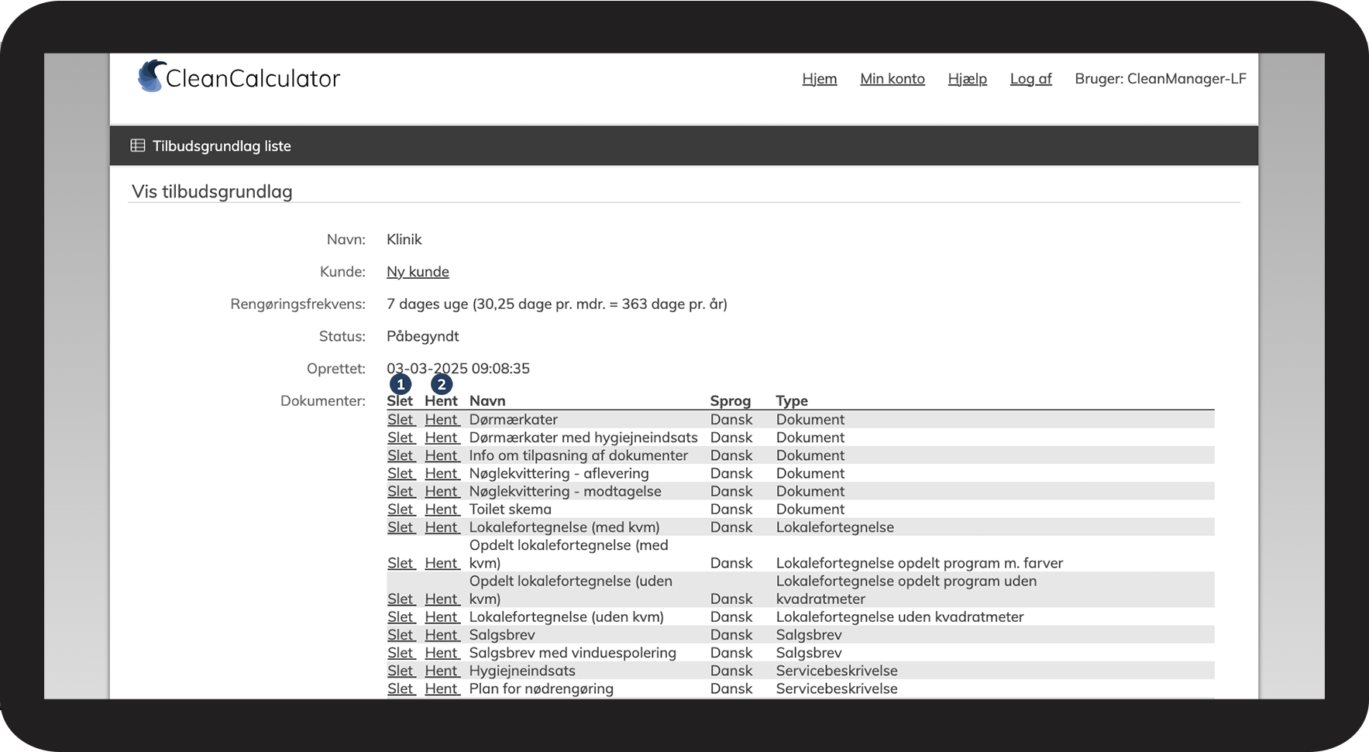Open the Ny kunde customer link
1369x752 pixels.
418,272
